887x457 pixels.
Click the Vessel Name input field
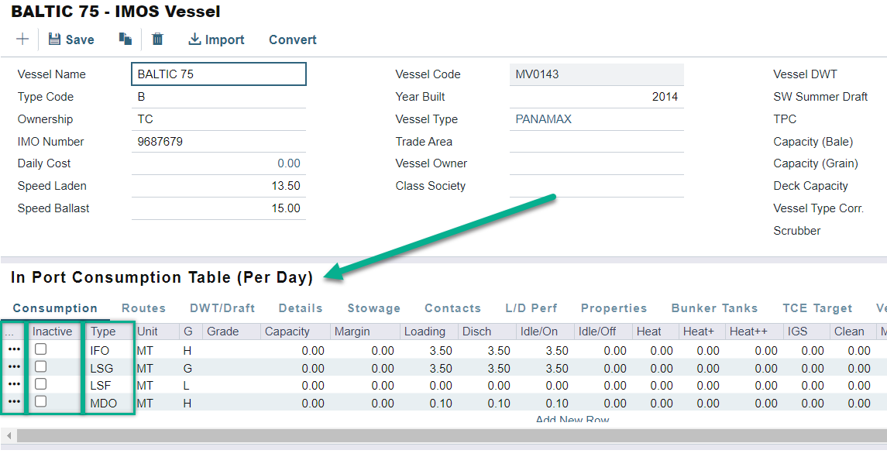pos(218,74)
